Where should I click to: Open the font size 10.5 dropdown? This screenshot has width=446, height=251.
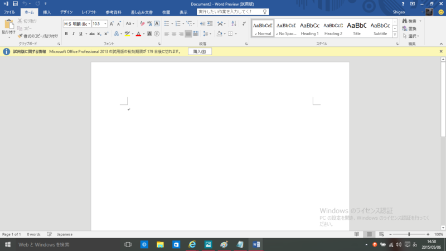pos(105,24)
